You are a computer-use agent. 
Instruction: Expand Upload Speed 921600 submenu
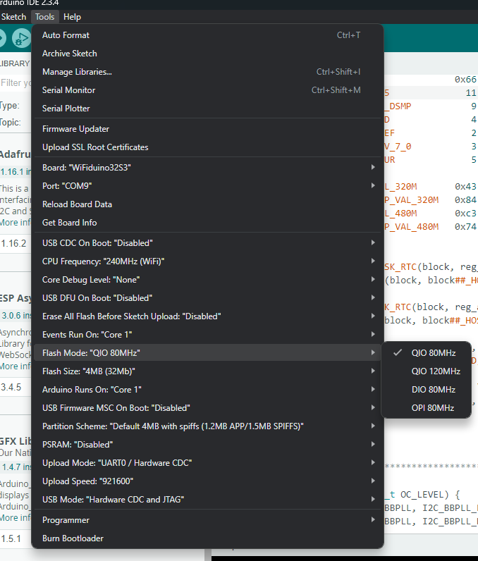[207, 481]
